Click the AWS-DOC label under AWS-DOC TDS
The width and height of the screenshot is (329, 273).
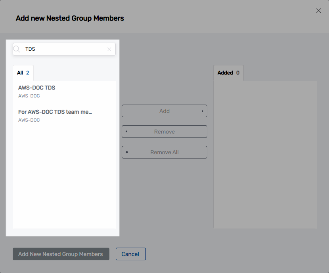[x=29, y=96]
